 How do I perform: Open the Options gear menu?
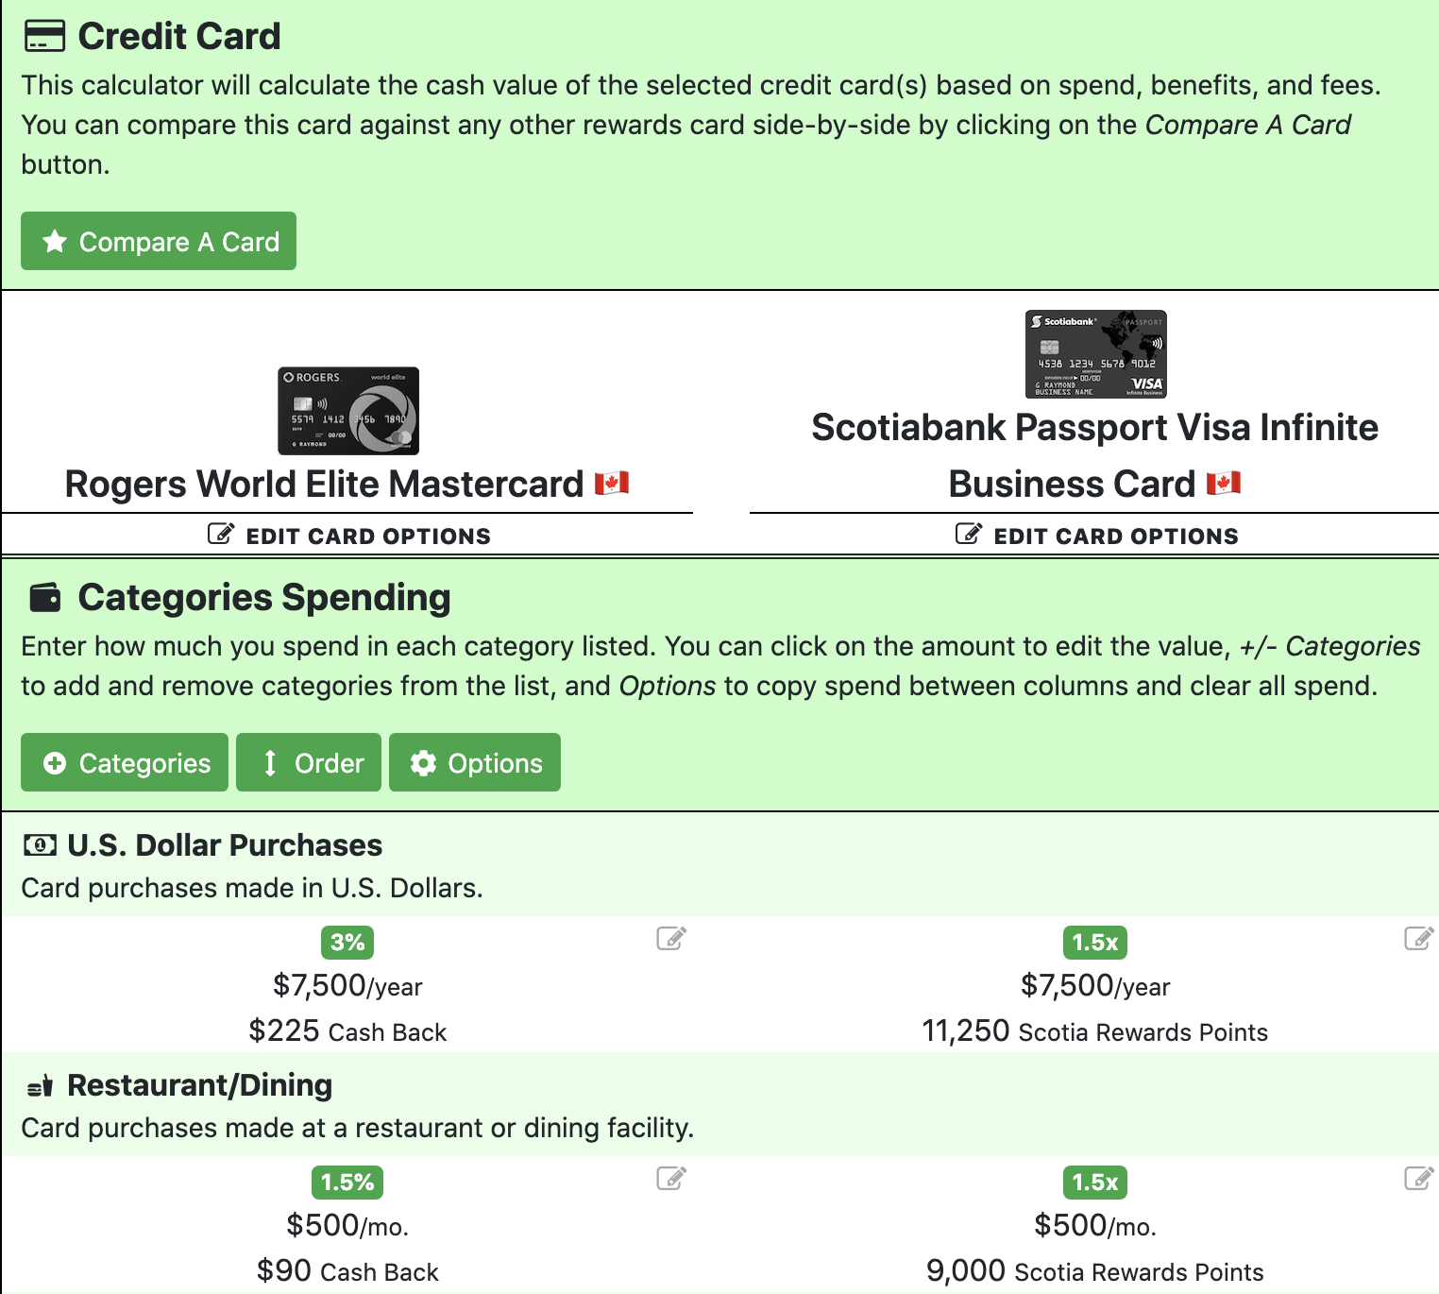click(475, 762)
